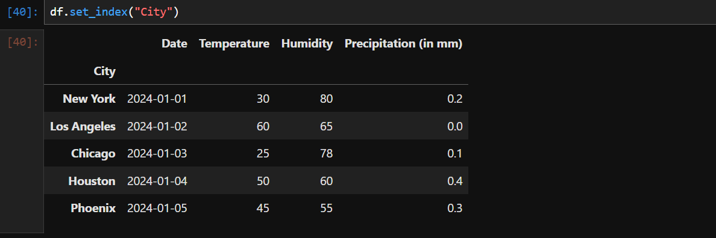Click the output prompt label [40]
This screenshot has height=238, width=716.
22,43
